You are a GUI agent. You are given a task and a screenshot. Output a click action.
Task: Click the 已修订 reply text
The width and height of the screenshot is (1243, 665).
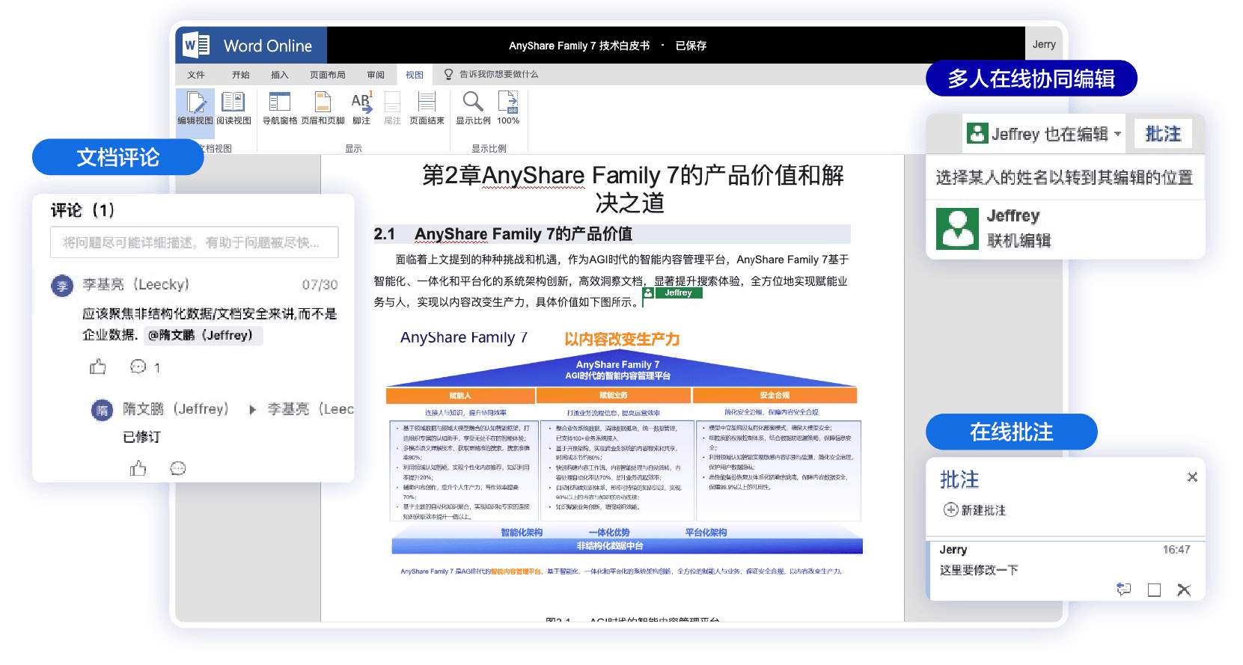(141, 437)
